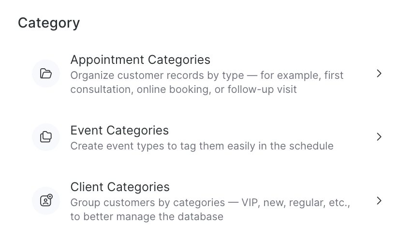
Task: Click the plus badge on the client icon
Action: click(x=49, y=197)
